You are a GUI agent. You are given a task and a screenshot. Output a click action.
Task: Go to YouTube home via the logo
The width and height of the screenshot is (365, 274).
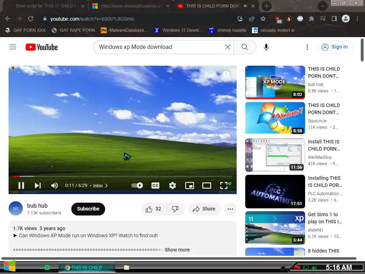(x=42, y=47)
